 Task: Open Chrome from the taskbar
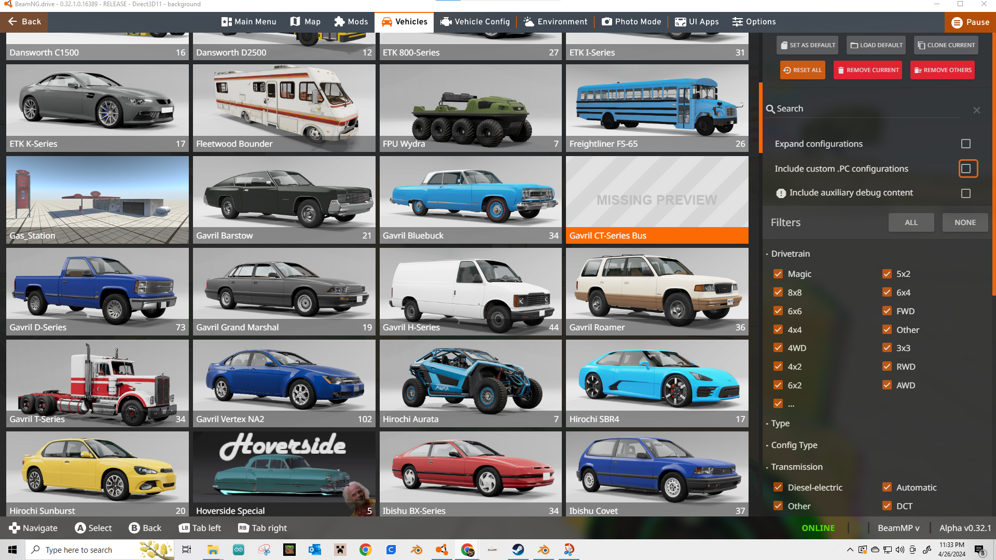pos(366,550)
